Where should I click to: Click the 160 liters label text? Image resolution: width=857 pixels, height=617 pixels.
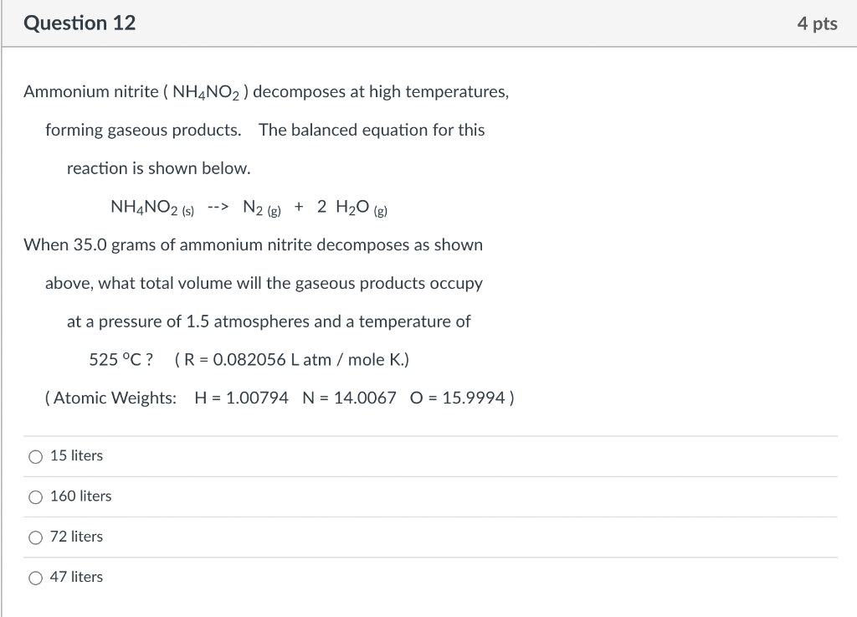point(80,496)
